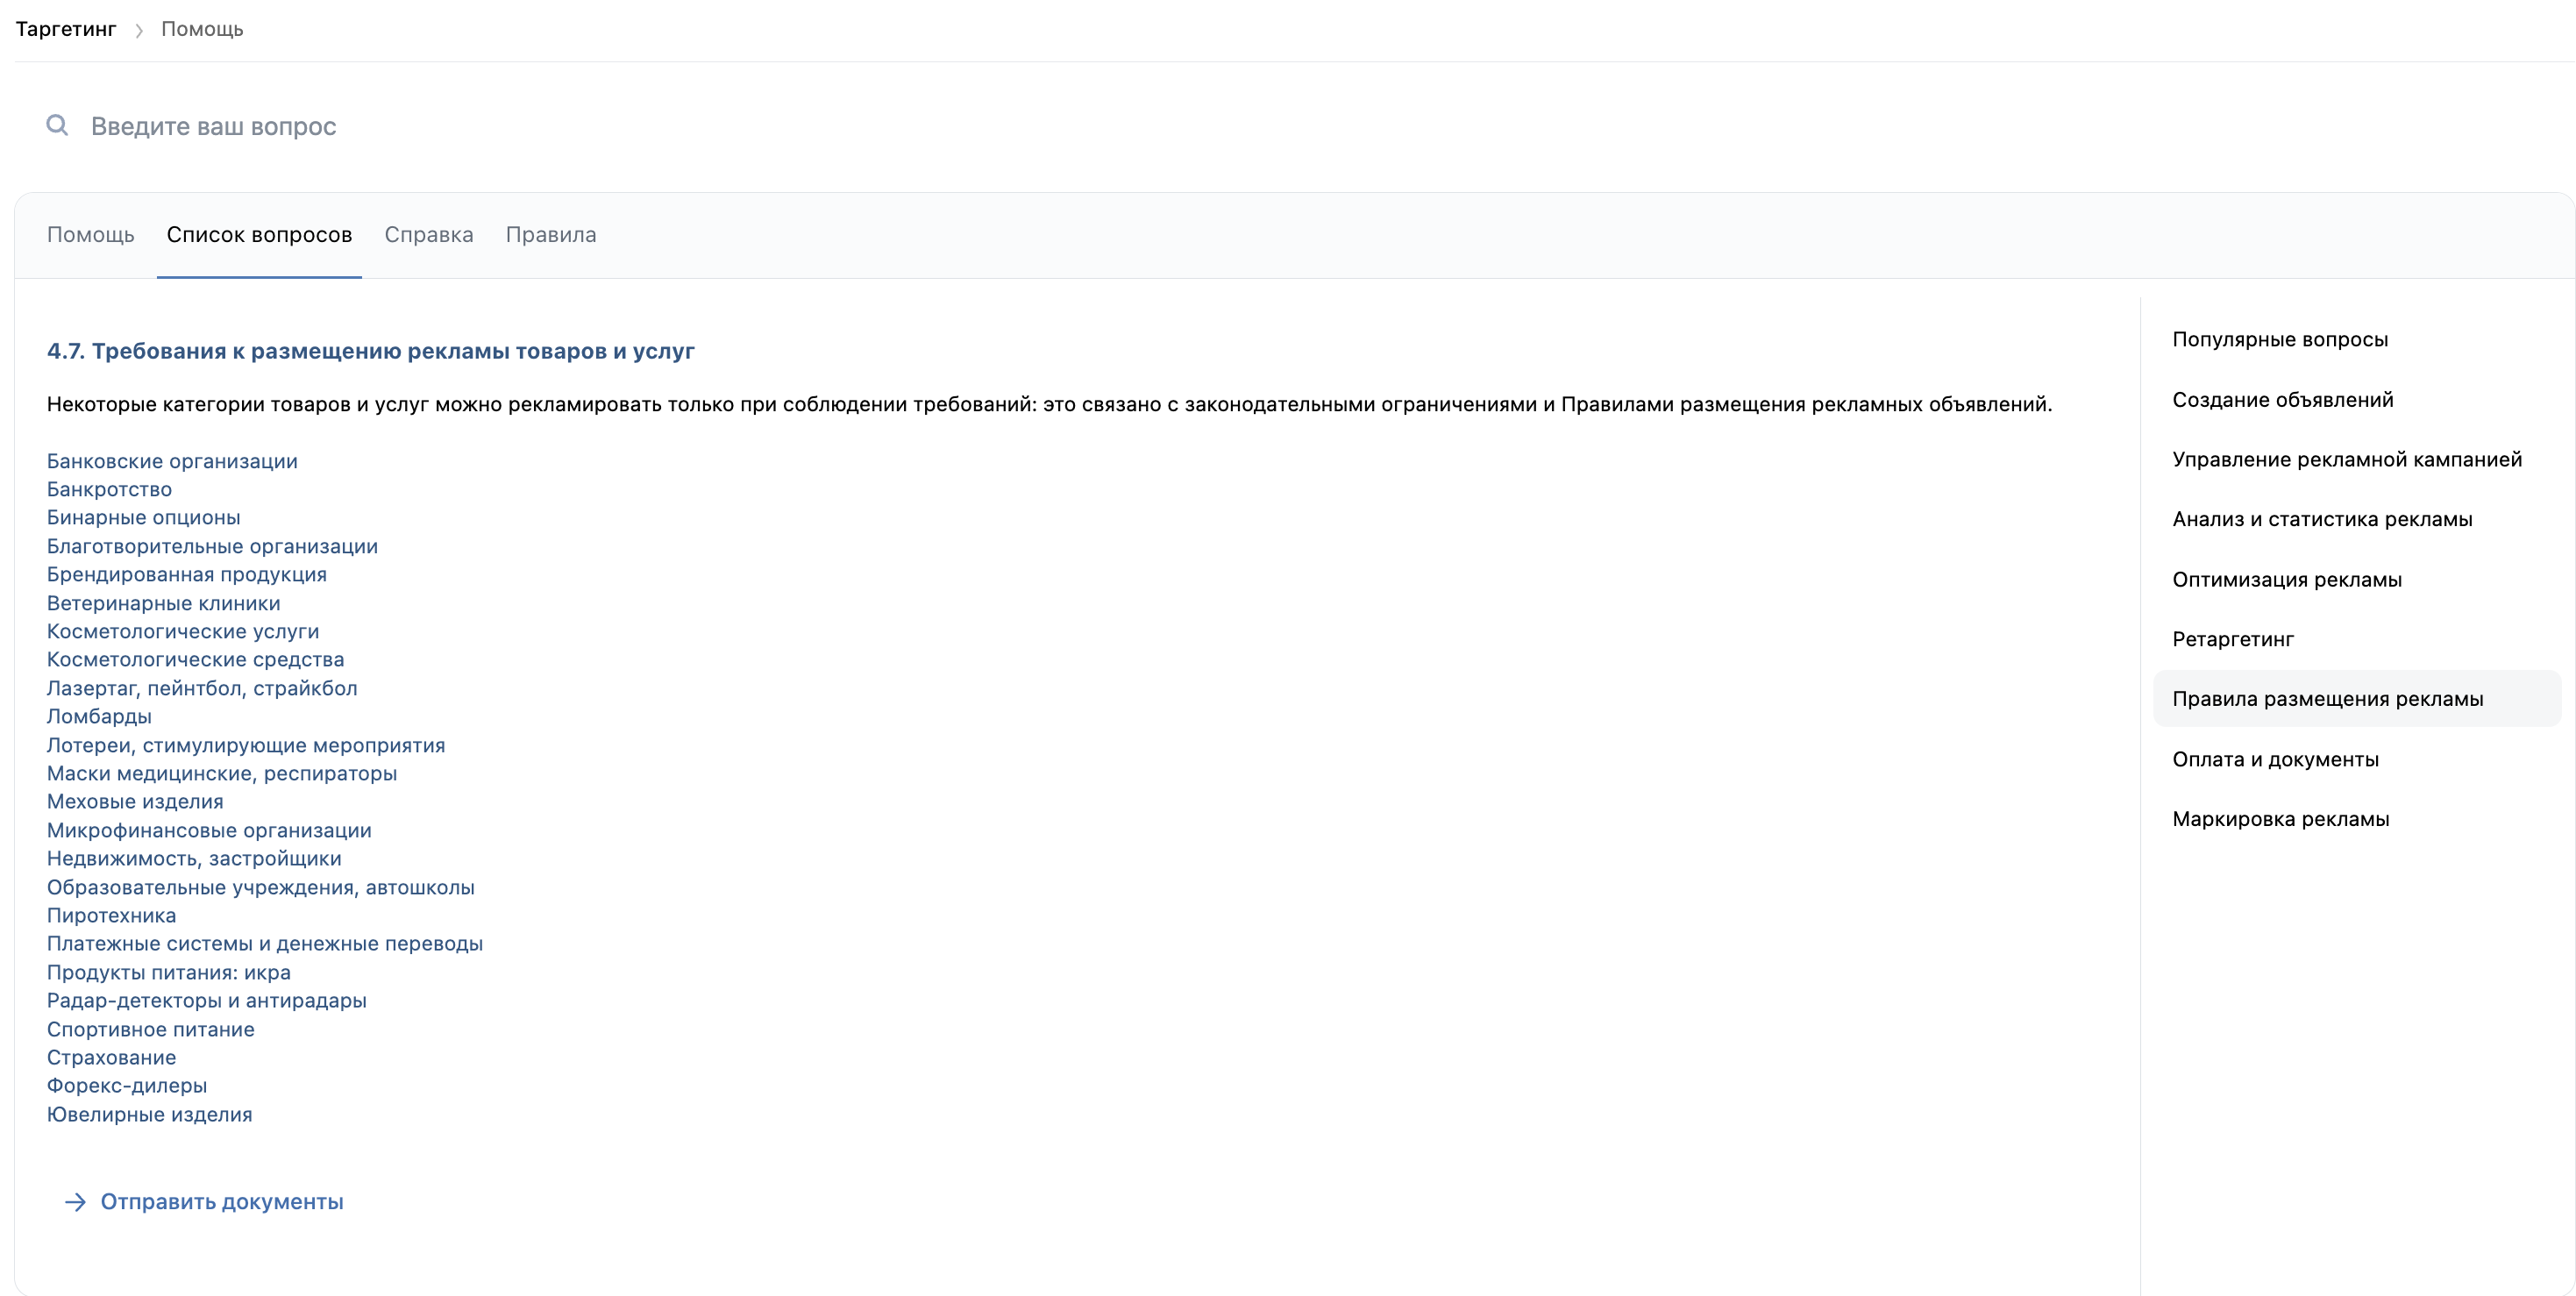Open the Бинарные опционы requirements link
Viewport: 2576px width, 1296px height.
tap(143, 517)
